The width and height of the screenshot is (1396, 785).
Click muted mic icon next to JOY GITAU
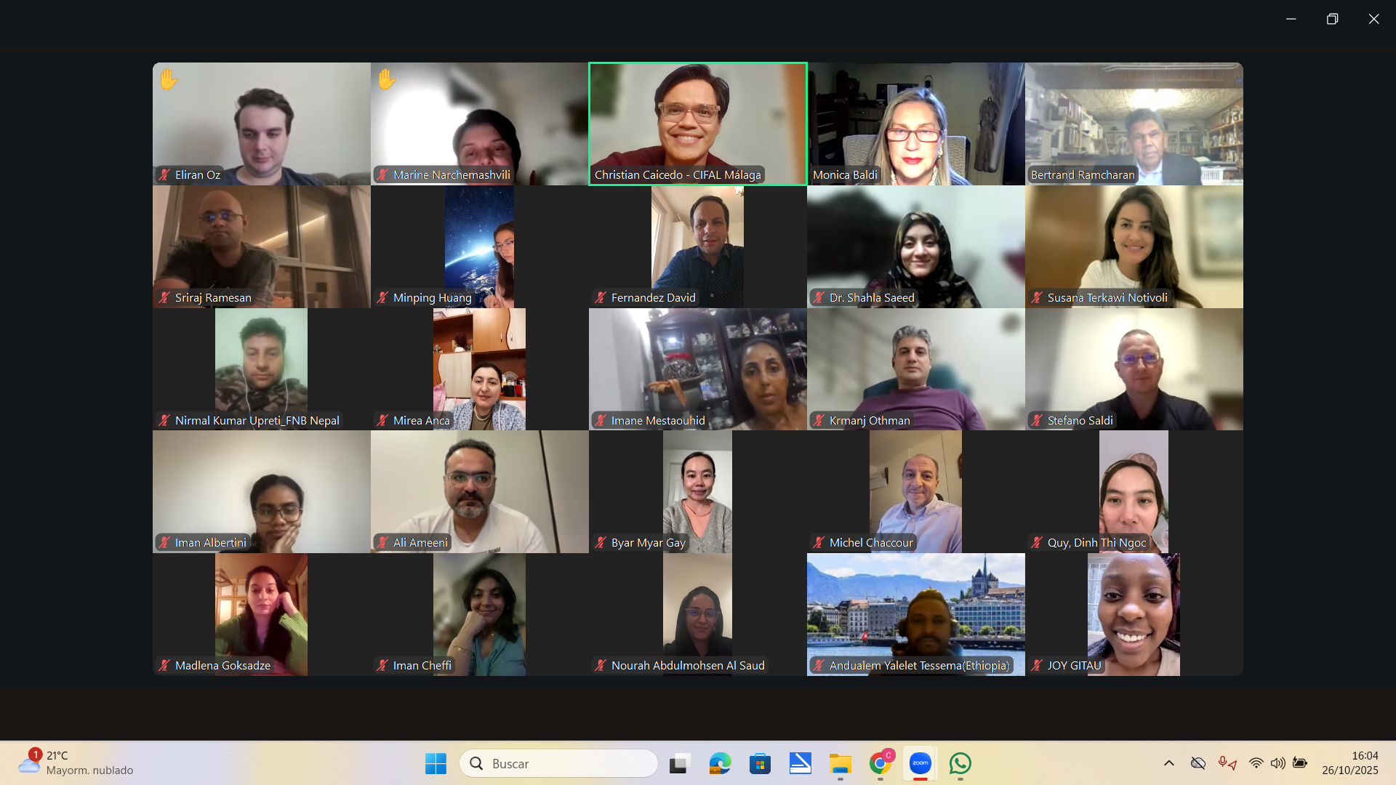point(1037,665)
